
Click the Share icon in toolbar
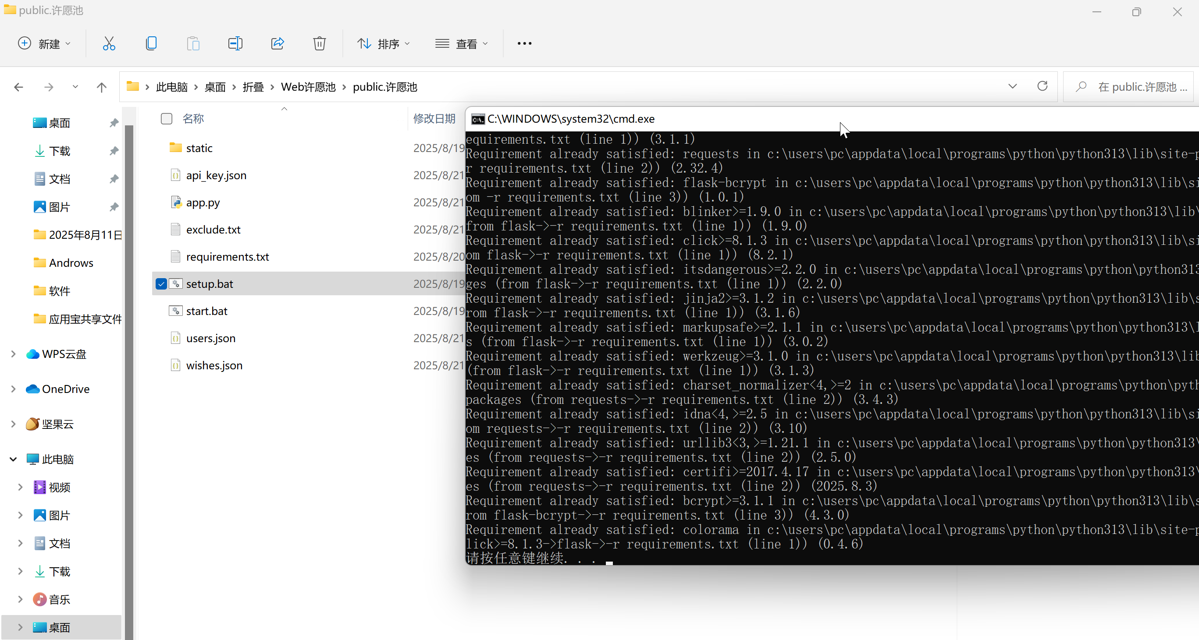(278, 44)
